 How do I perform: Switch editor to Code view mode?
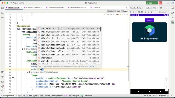pyautogui.click(x=110, y=11)
